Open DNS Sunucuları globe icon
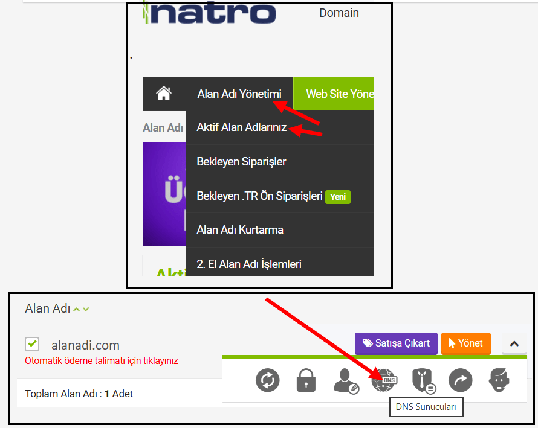538x428 pixels. (x=384, y=380)
